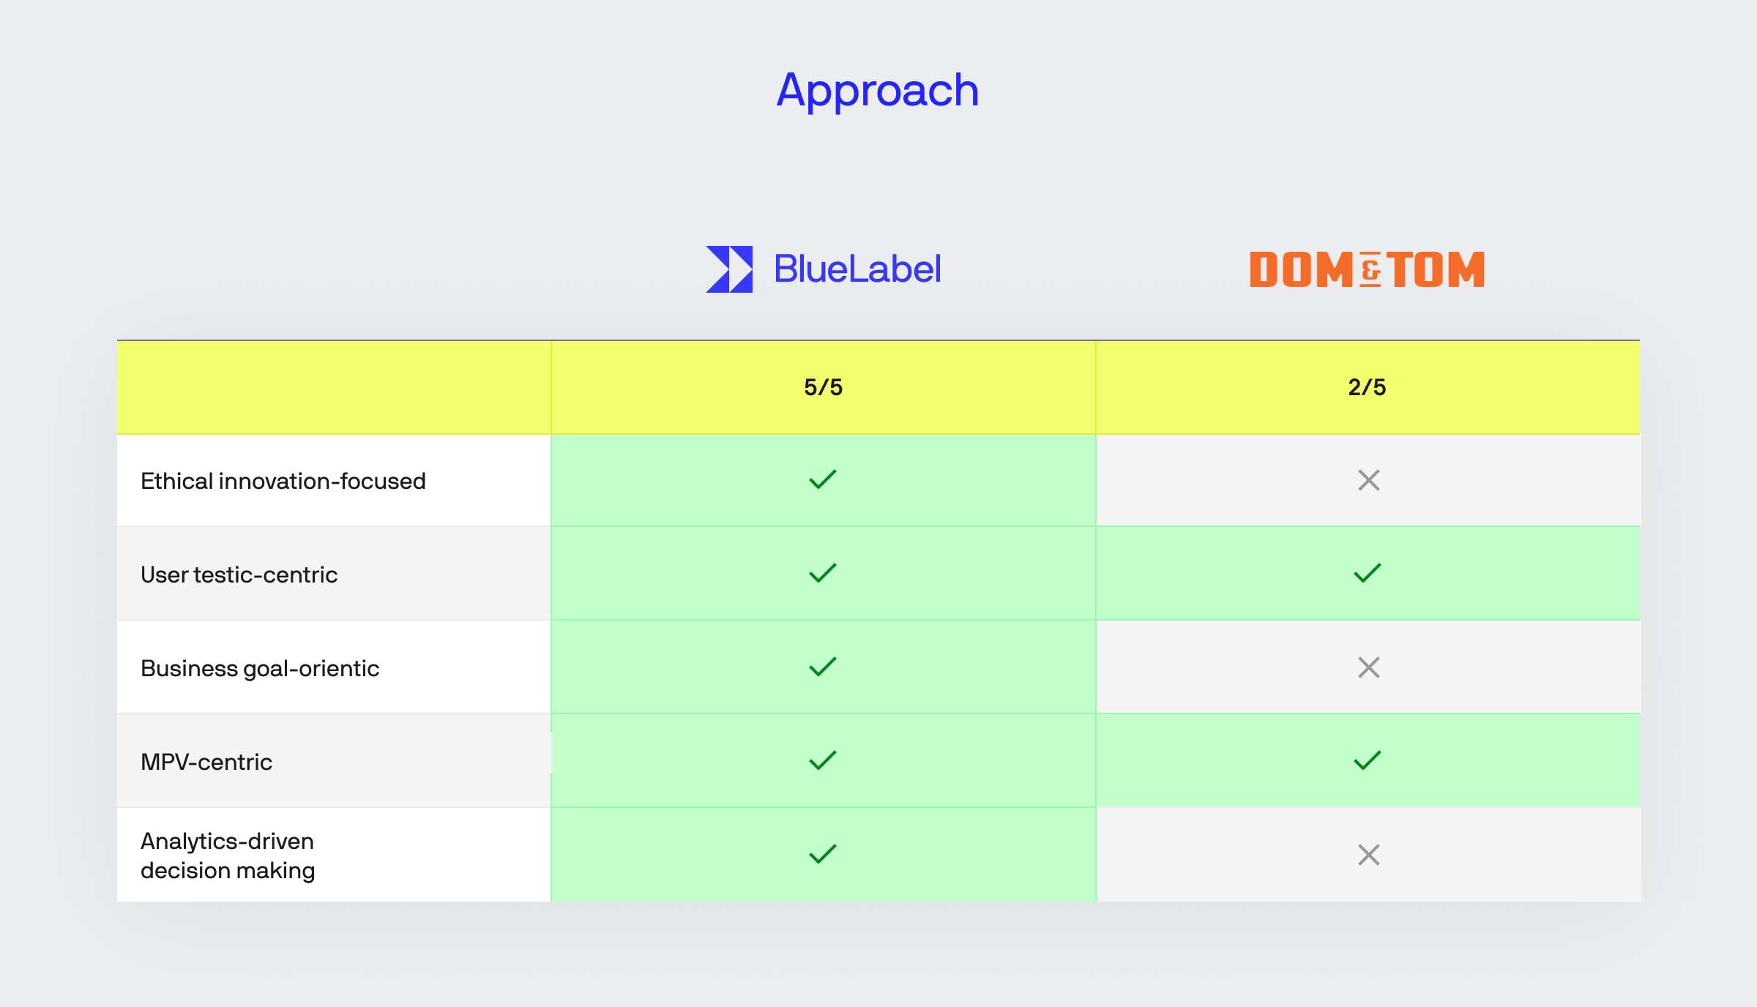The image size is (1757, 1007).
Task: Click BlueLabel checkmark in User testic-centric row
Action: (x=823, y=573)
